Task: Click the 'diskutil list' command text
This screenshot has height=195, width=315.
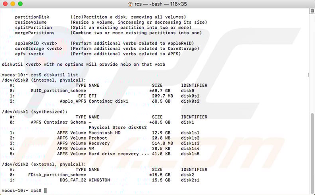Action: coord(61,75)
